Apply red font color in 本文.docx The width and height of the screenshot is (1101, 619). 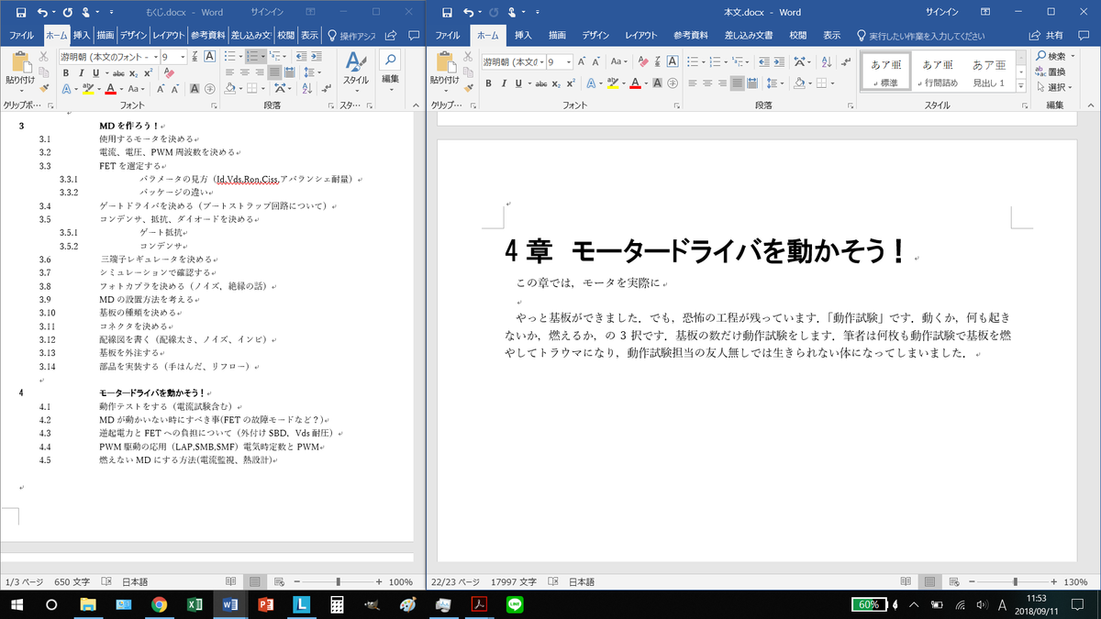click(635, 83)
